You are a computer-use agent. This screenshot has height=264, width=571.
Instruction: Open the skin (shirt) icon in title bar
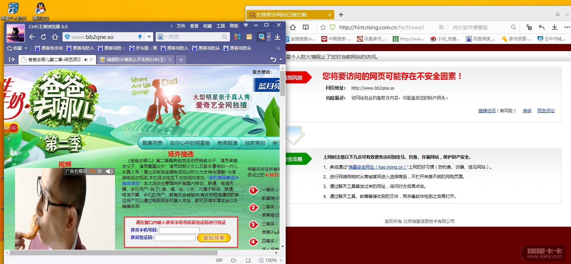[x=246, y=25]
